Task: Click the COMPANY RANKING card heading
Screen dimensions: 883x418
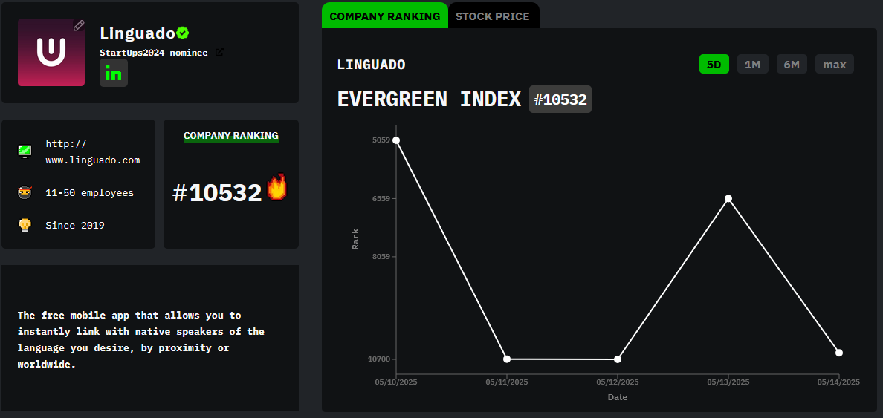Action: [x=231, y=136]
